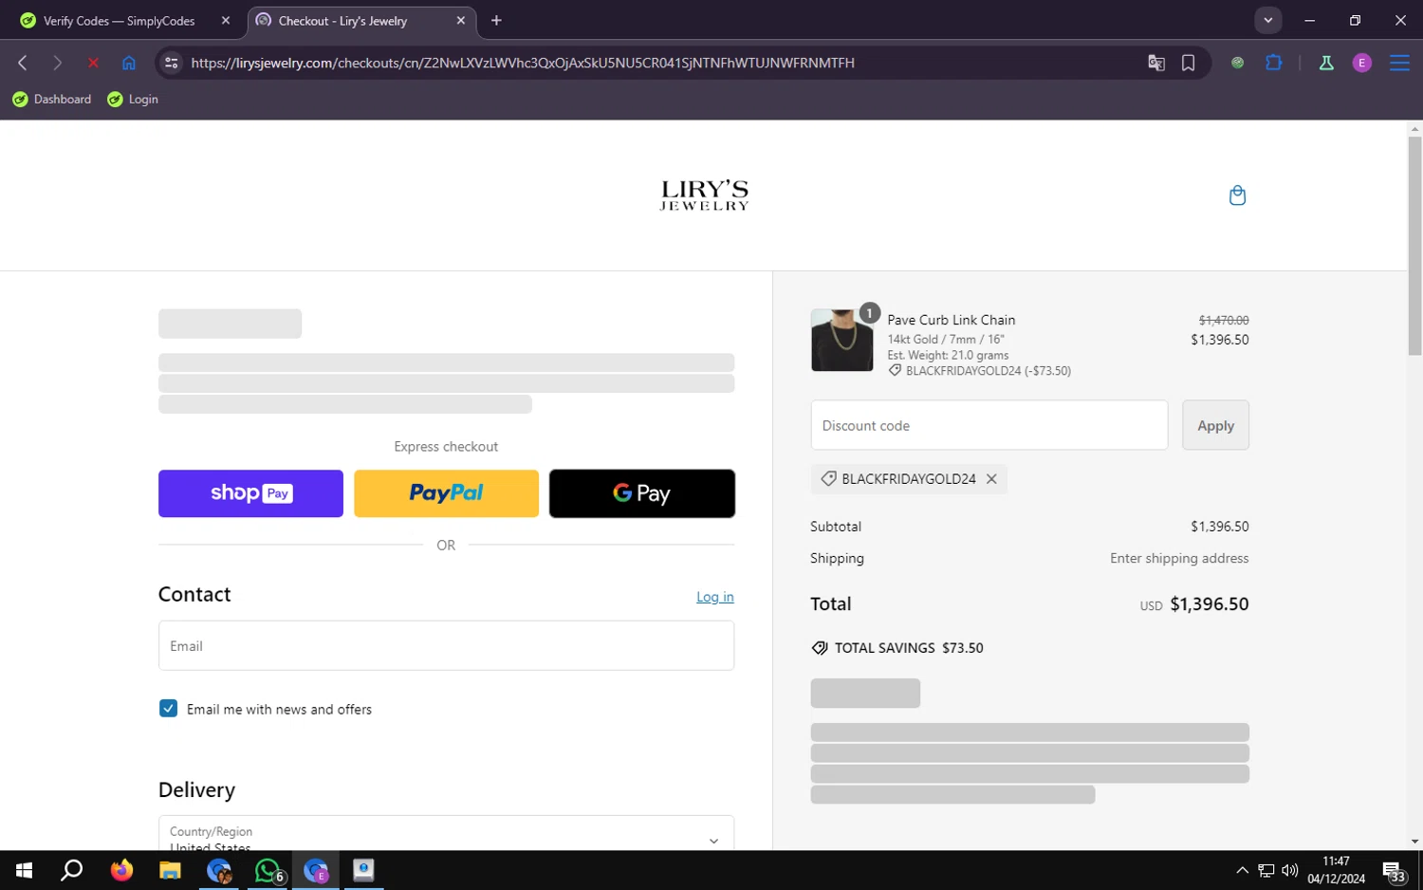The image size is (1423, 890).
Task: Open the Dashboard bookmark
Action: (x=52, y=99)
